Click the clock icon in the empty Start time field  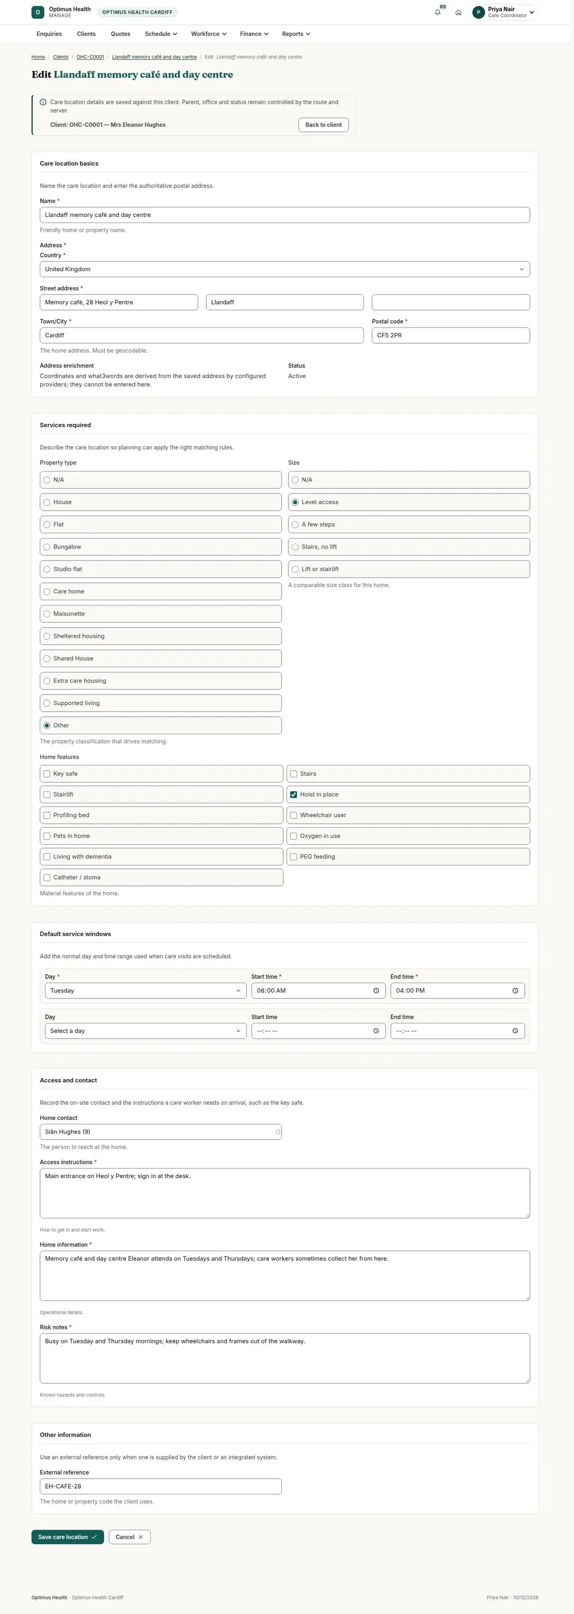pos(376,1031)
